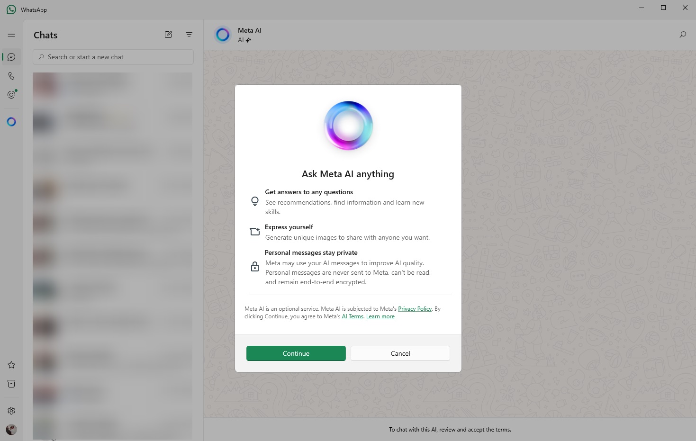Click the lightbulb icon beside Get answers
The width and height of the screenshot is (696, 441).
click(x=255, y=201)
